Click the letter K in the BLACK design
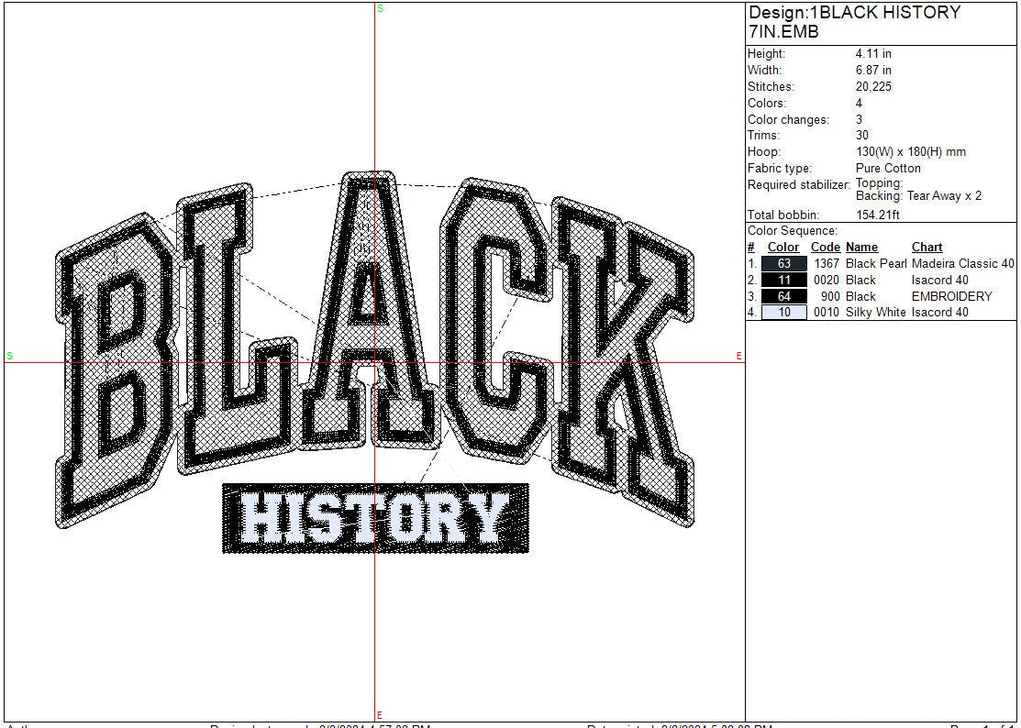1021x728 pixels. (624, 358)
